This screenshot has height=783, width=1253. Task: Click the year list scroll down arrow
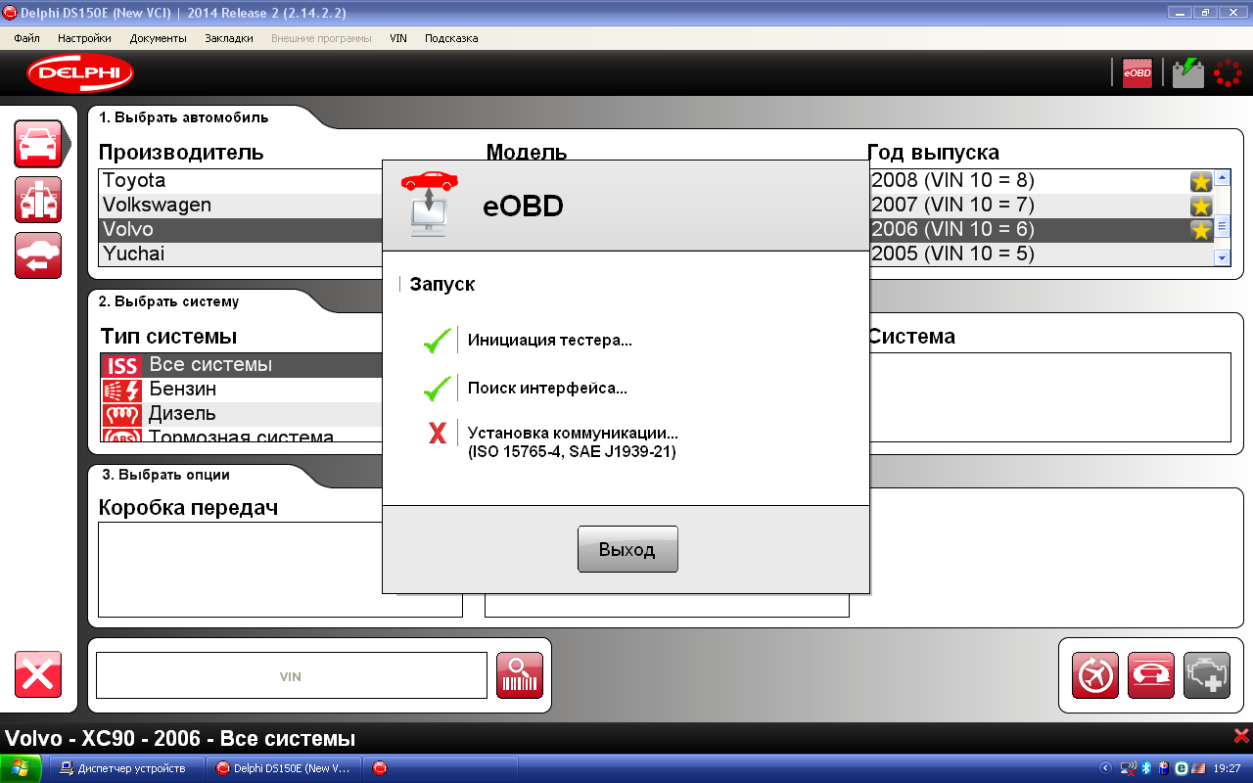pyautogui.click(x=1222, y=257)
